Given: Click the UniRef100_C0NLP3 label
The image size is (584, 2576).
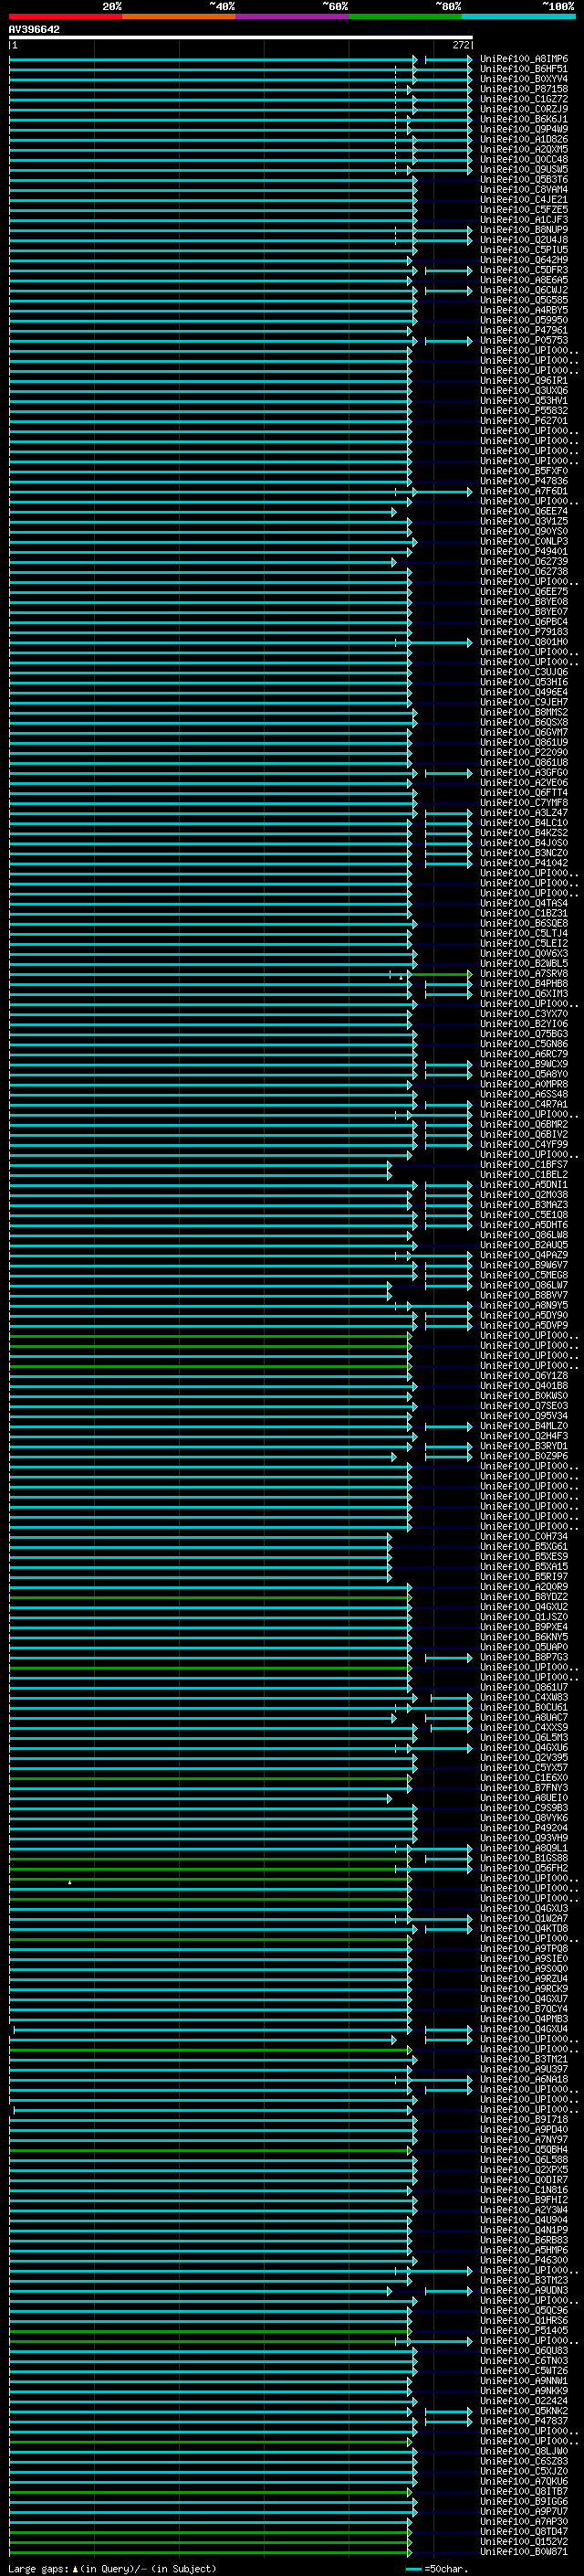Looking at the screenshot, I should (524, 541).
